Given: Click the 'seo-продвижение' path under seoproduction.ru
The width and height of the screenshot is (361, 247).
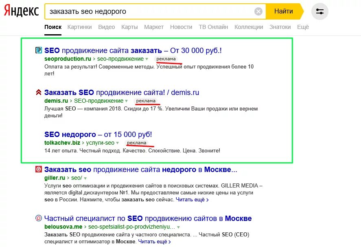Looking at the screenshot, I should point(120,59).
